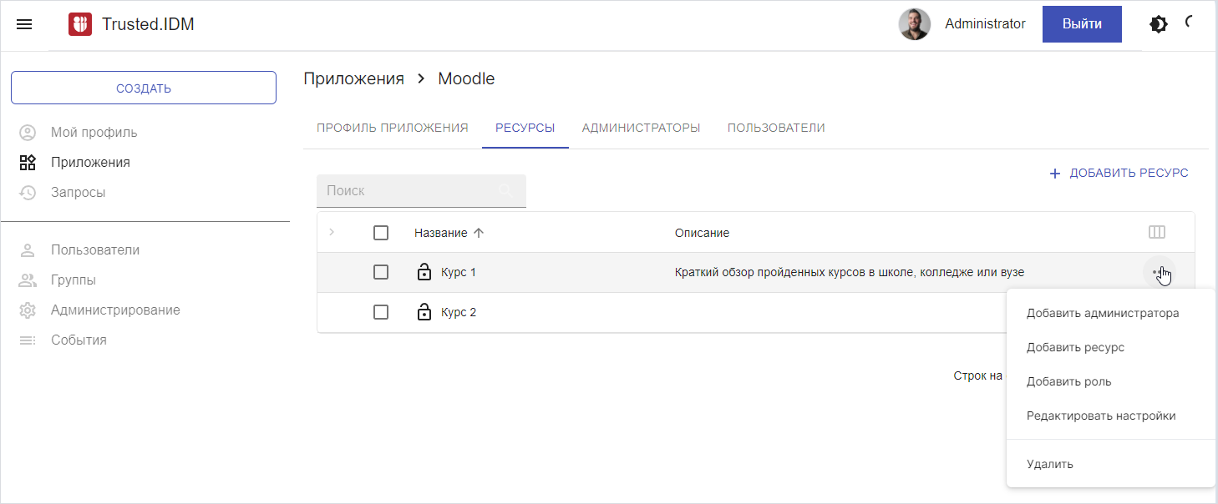This screenshot has width=1218, height=504.
Task: Click the Trusted.IDM red logo icon
Action: pos(80,24)
